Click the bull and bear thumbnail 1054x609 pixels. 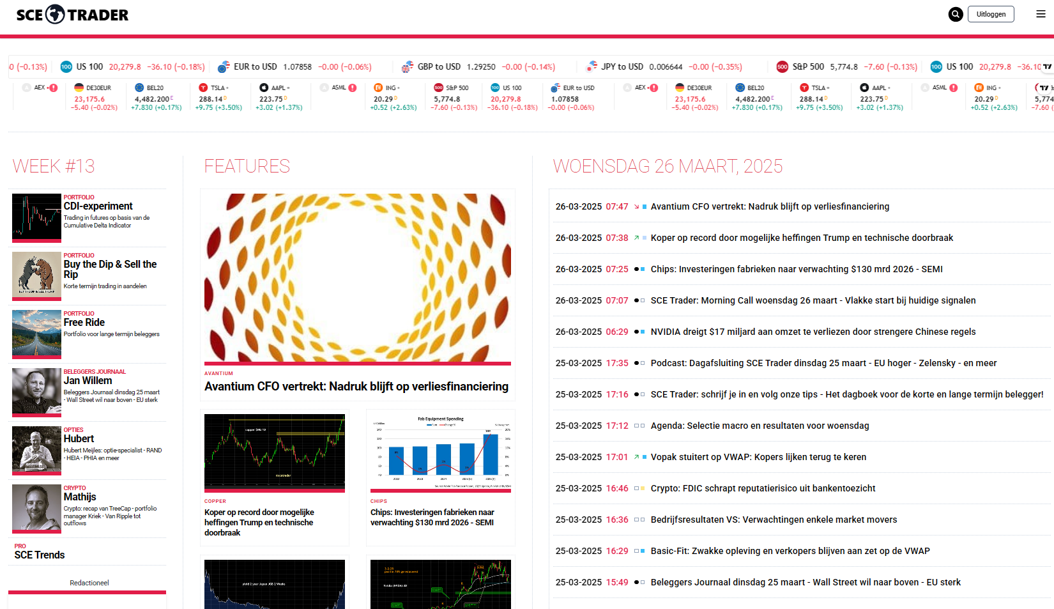(x=36, y=276)
